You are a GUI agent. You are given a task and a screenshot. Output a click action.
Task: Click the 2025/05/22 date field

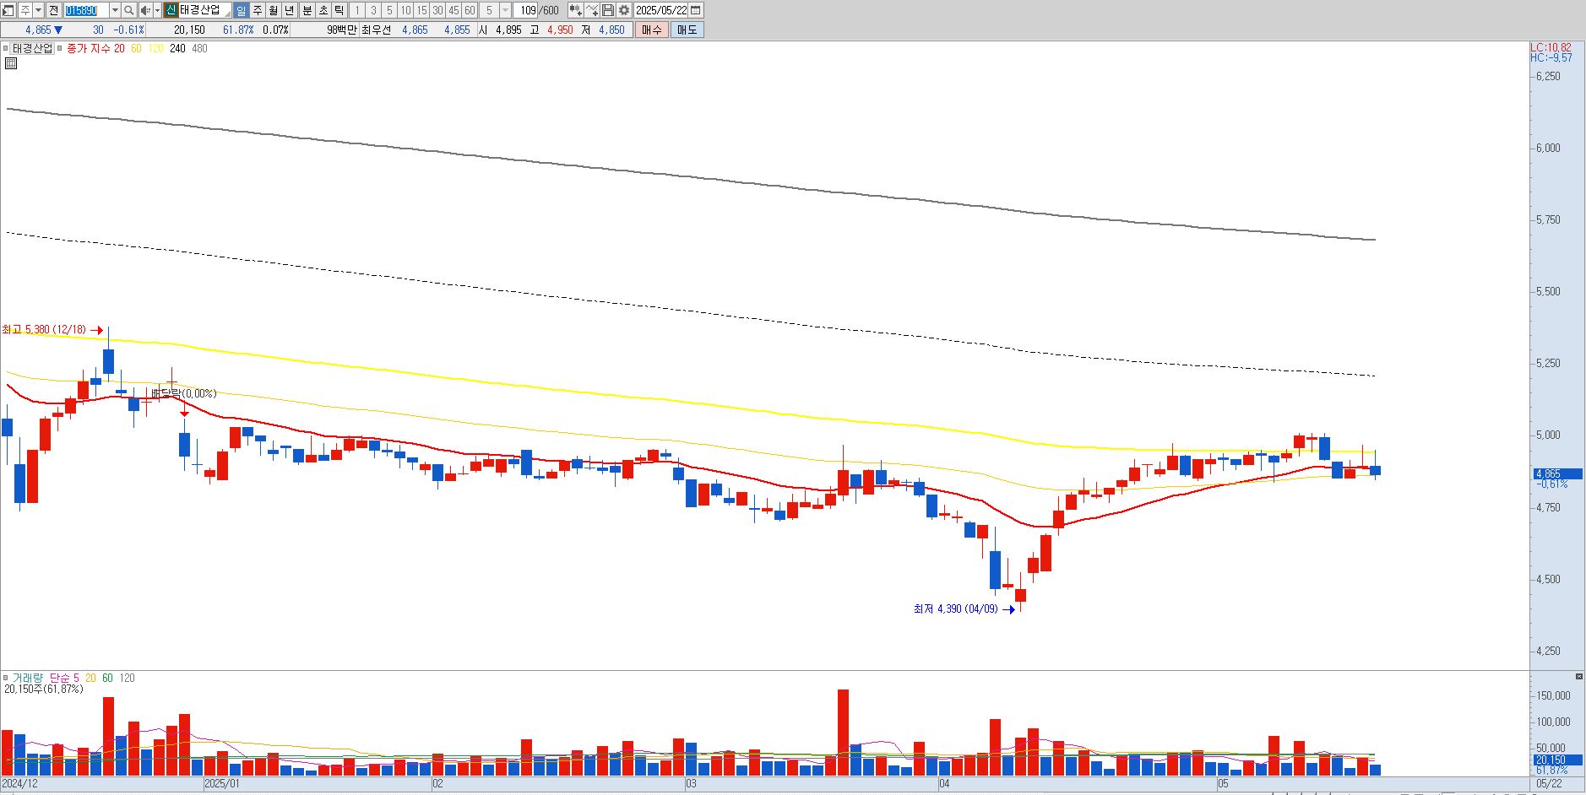(x=661, y=10)
